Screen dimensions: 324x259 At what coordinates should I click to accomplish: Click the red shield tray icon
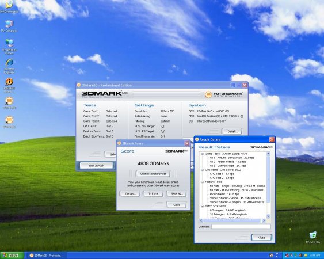287,256
